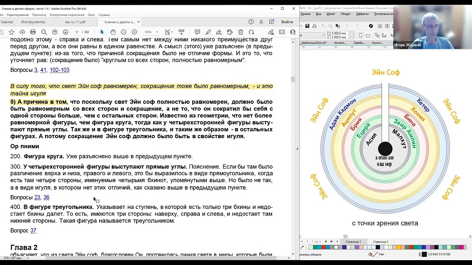Open the Acrobat find-text magnifier
The height and width of the screenshot is (265, 472).
click(x=44, y=32)
